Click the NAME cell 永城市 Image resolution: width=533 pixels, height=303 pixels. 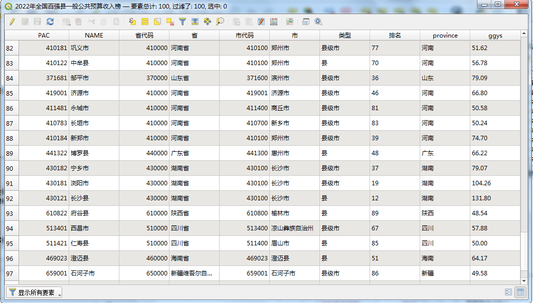pyautogui.click(x=94, y=108)
